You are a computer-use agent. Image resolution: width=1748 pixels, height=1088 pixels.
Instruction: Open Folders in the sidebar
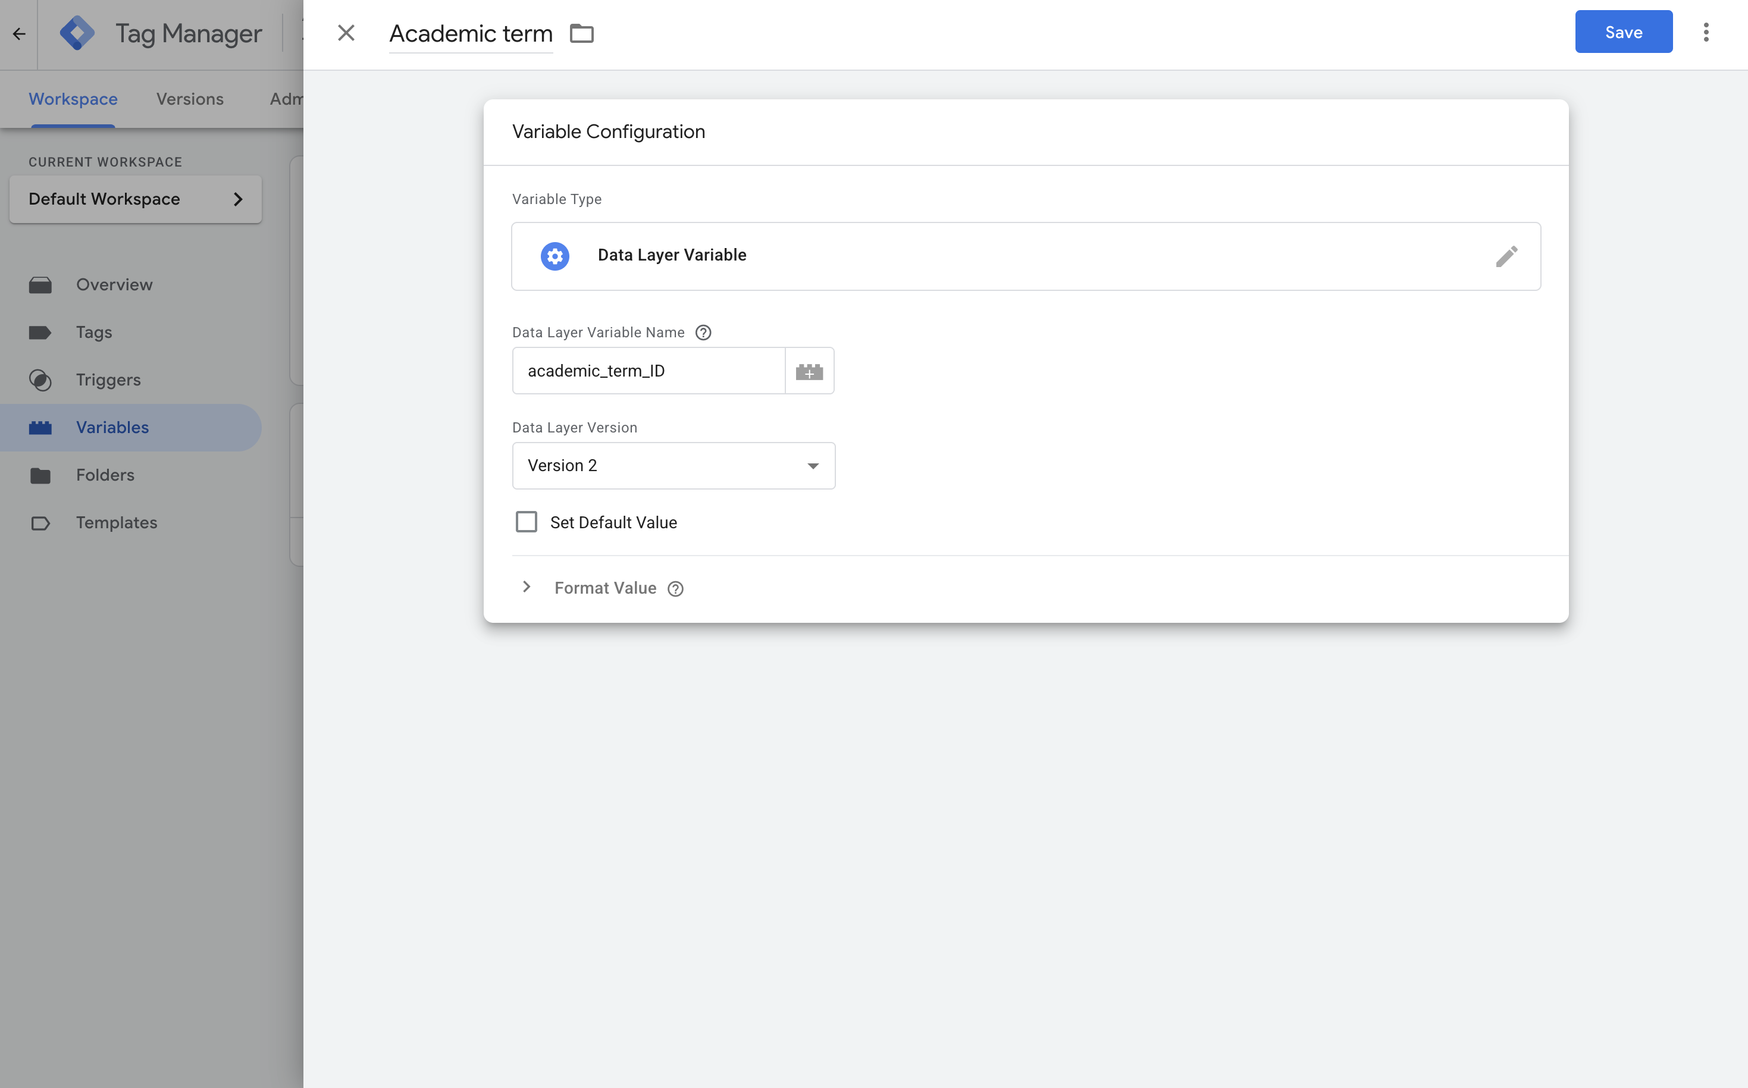point(131,475)
